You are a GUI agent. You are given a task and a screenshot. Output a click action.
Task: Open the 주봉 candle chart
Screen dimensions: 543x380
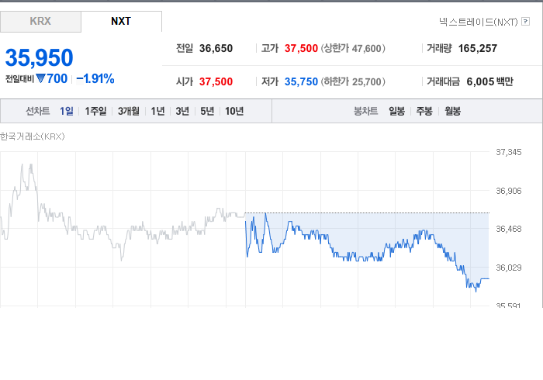(424, 111)
